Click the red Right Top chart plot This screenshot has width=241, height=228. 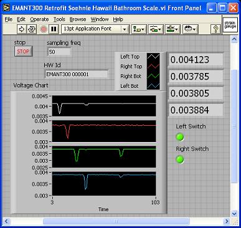click(x=104, y=131)
